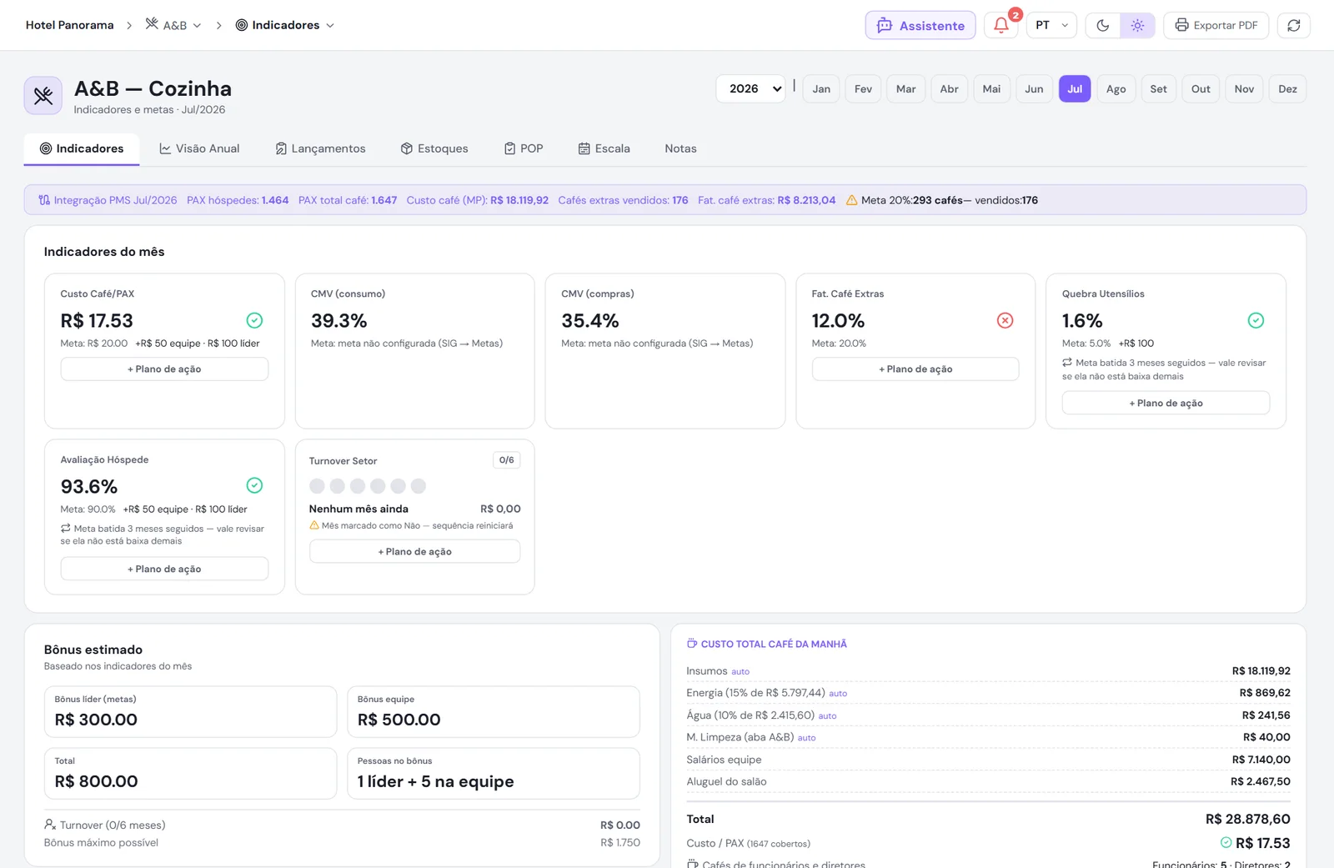Toggle third Turnover Setor month circle
1334x868 pixels.
tap(358, 486)
